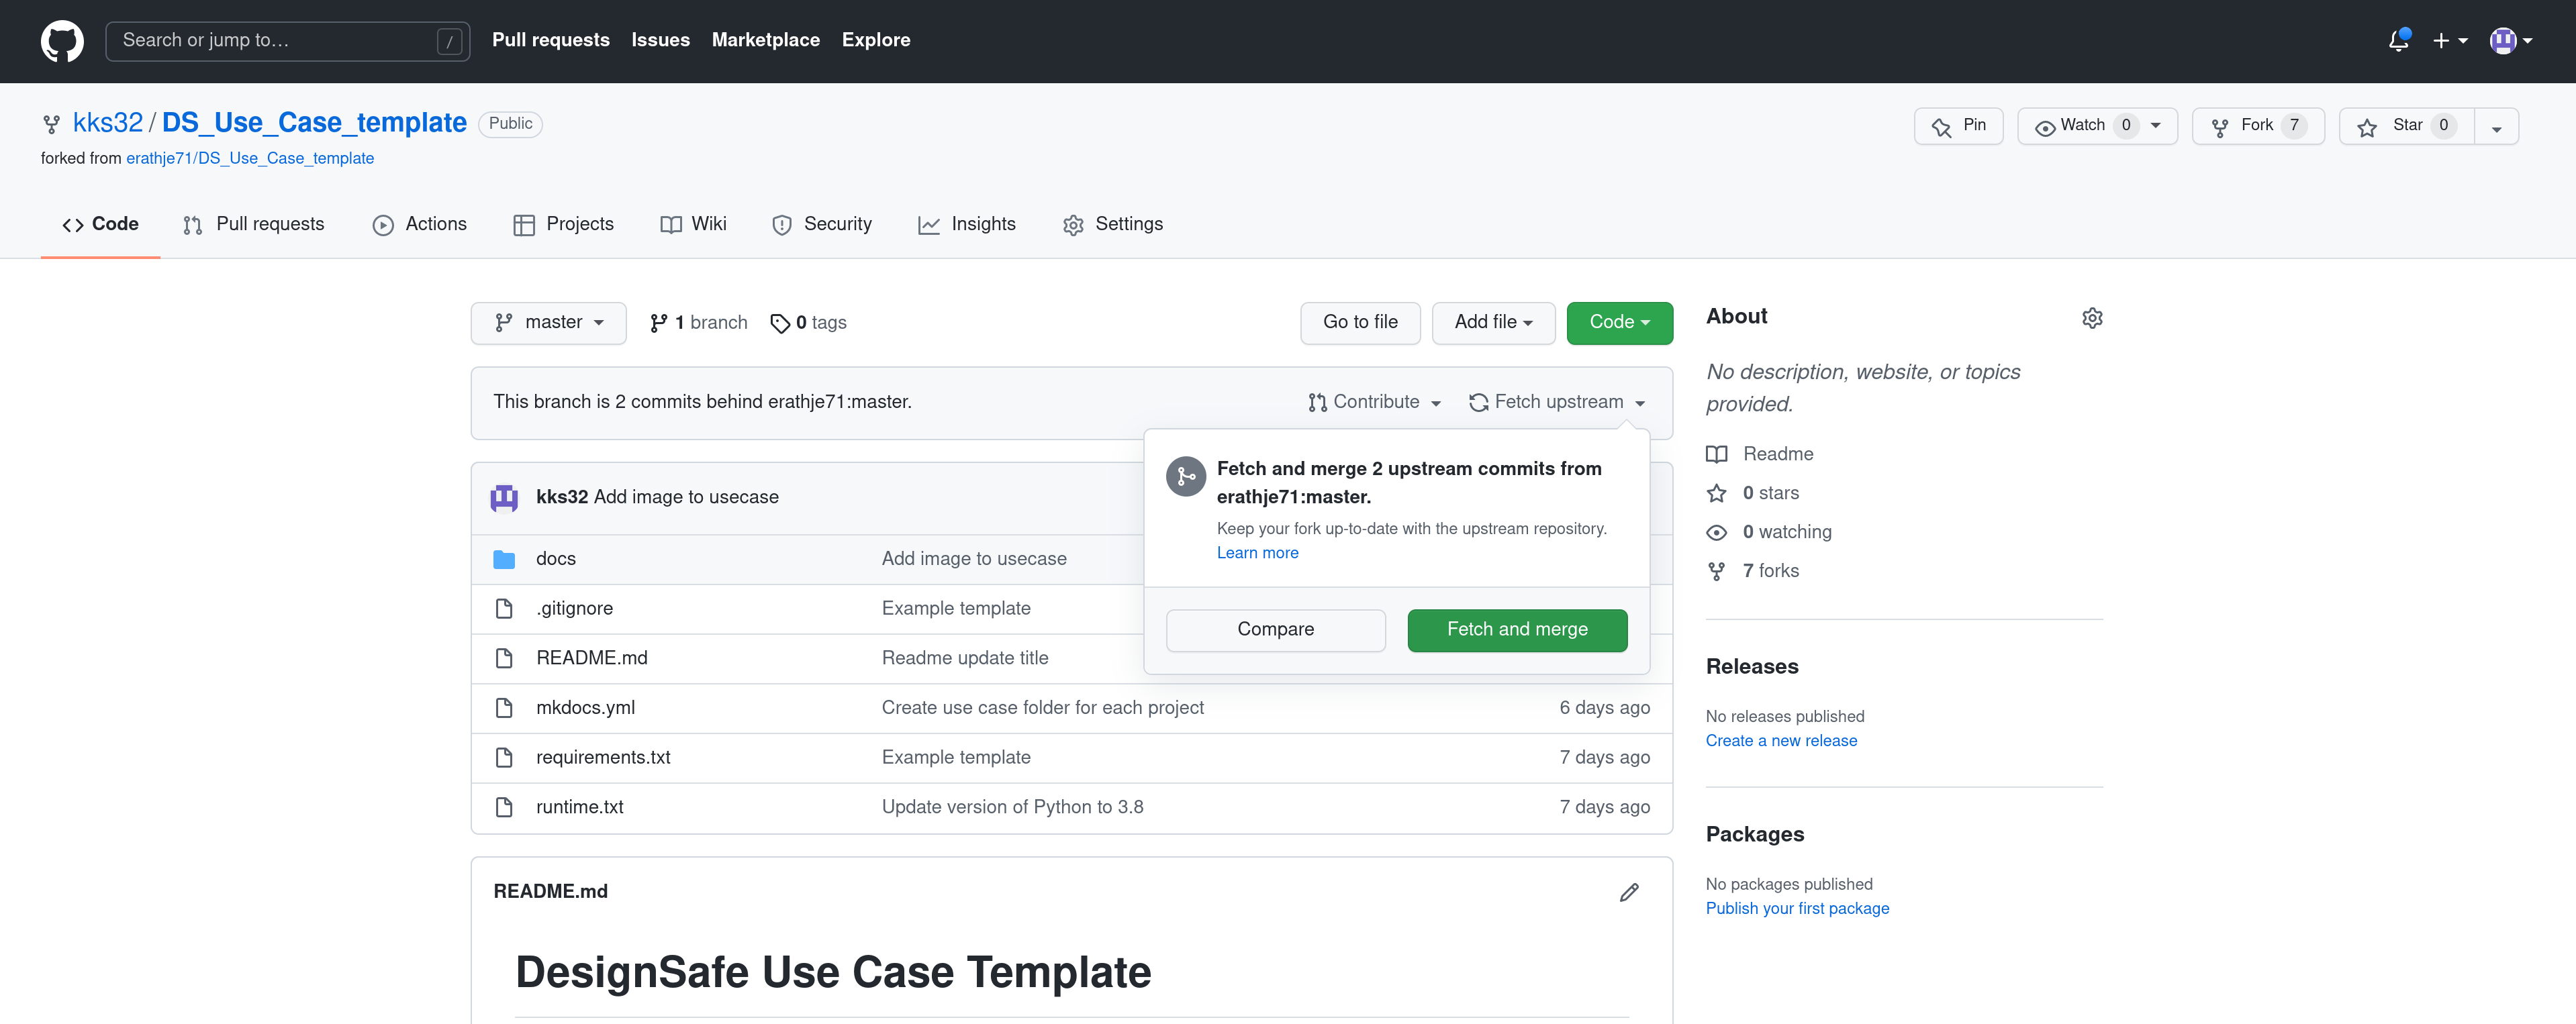
Task: Open the docs folder
Action: (x=555, y=559)
